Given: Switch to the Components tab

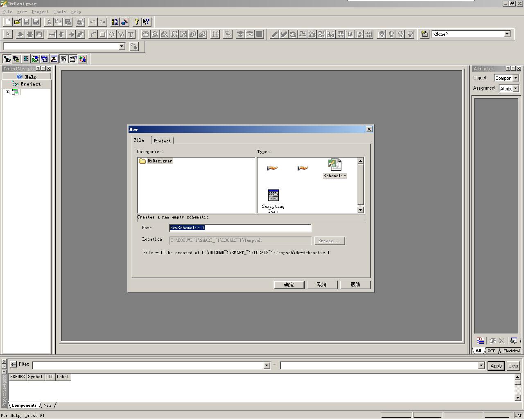Looking at the screenshot, I should click(24, 405).
